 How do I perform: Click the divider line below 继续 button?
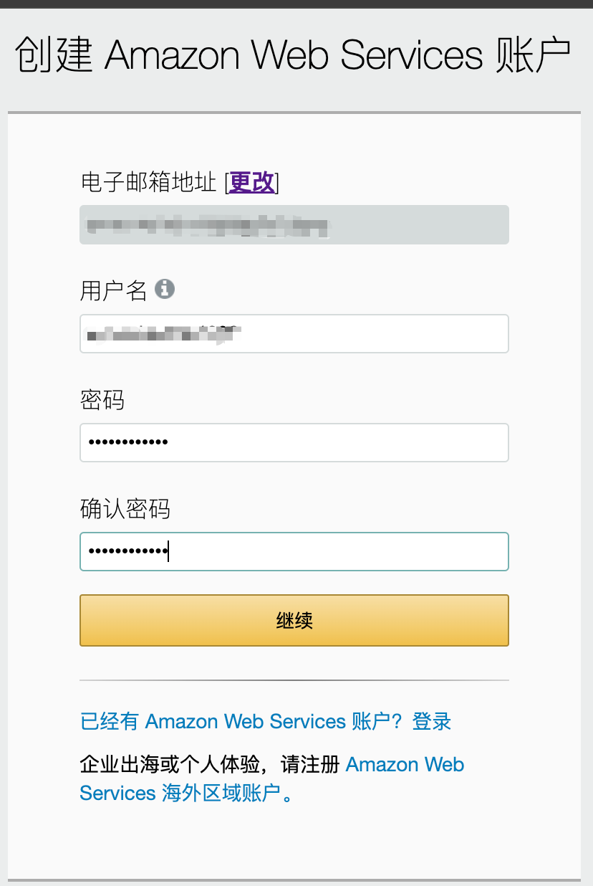click(294, 680)
